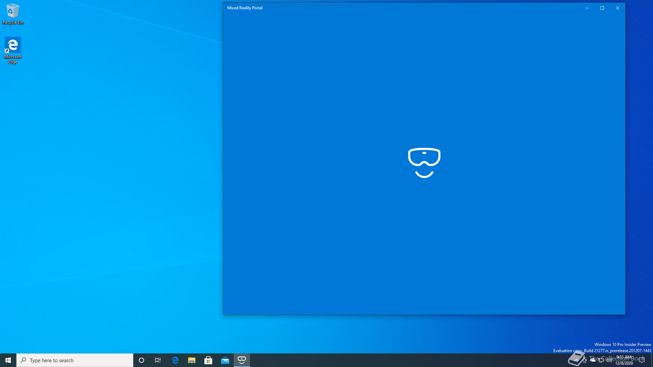Click the Windows Start button
Screen dimensions: 653x367
pos(8,360)
